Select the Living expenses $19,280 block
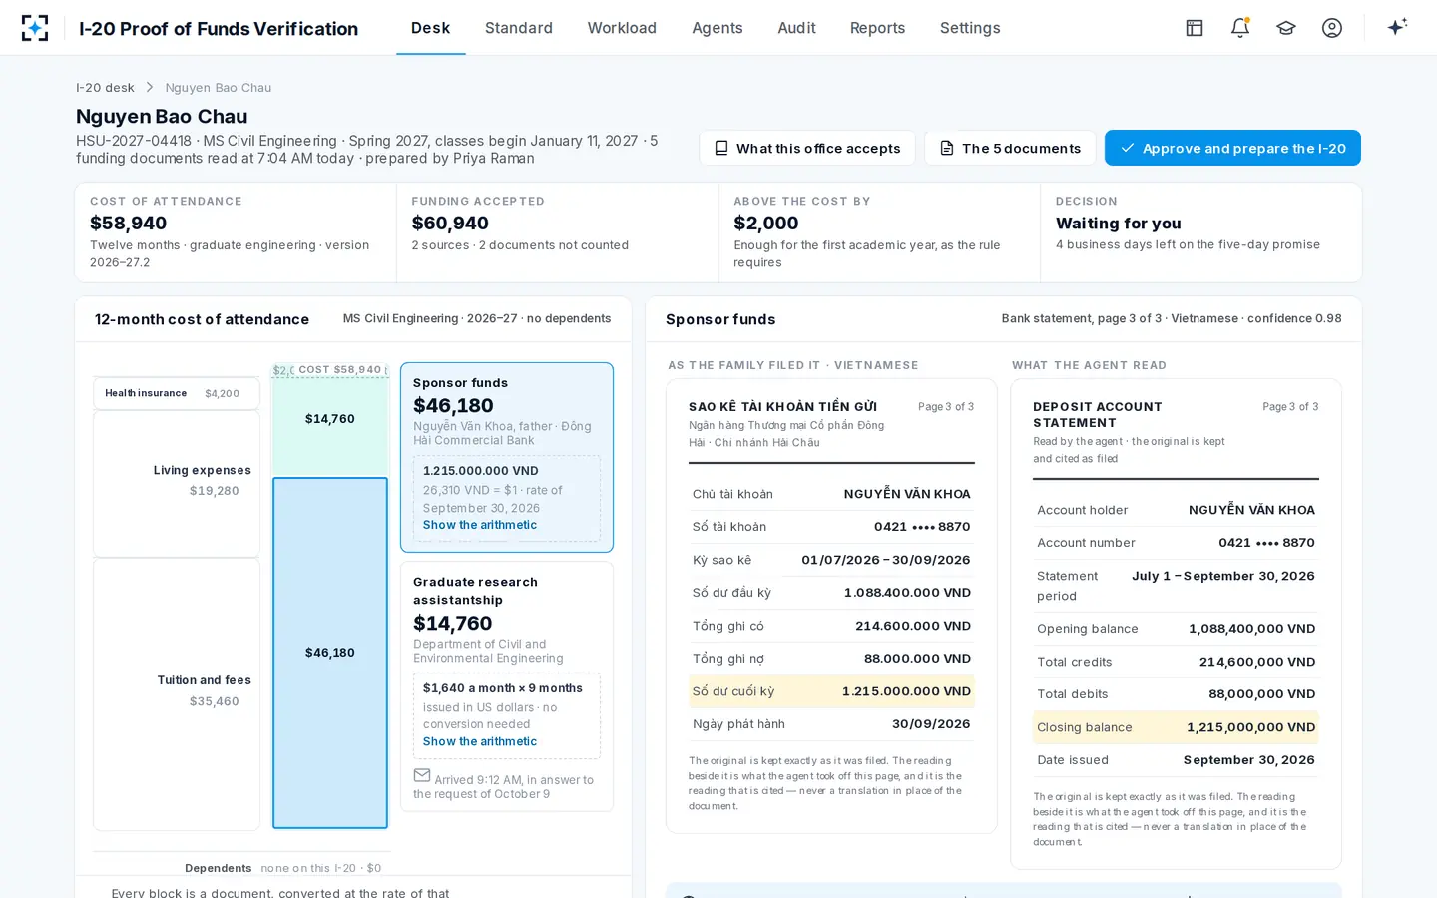The width and height of the screenshot is (1437, 898). pyautogui.click(x=177, y=483)
